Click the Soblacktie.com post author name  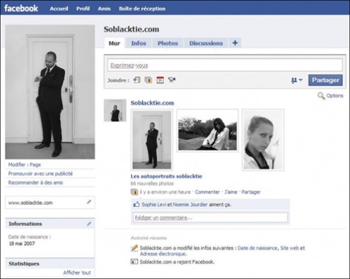(x=152, y=103)
